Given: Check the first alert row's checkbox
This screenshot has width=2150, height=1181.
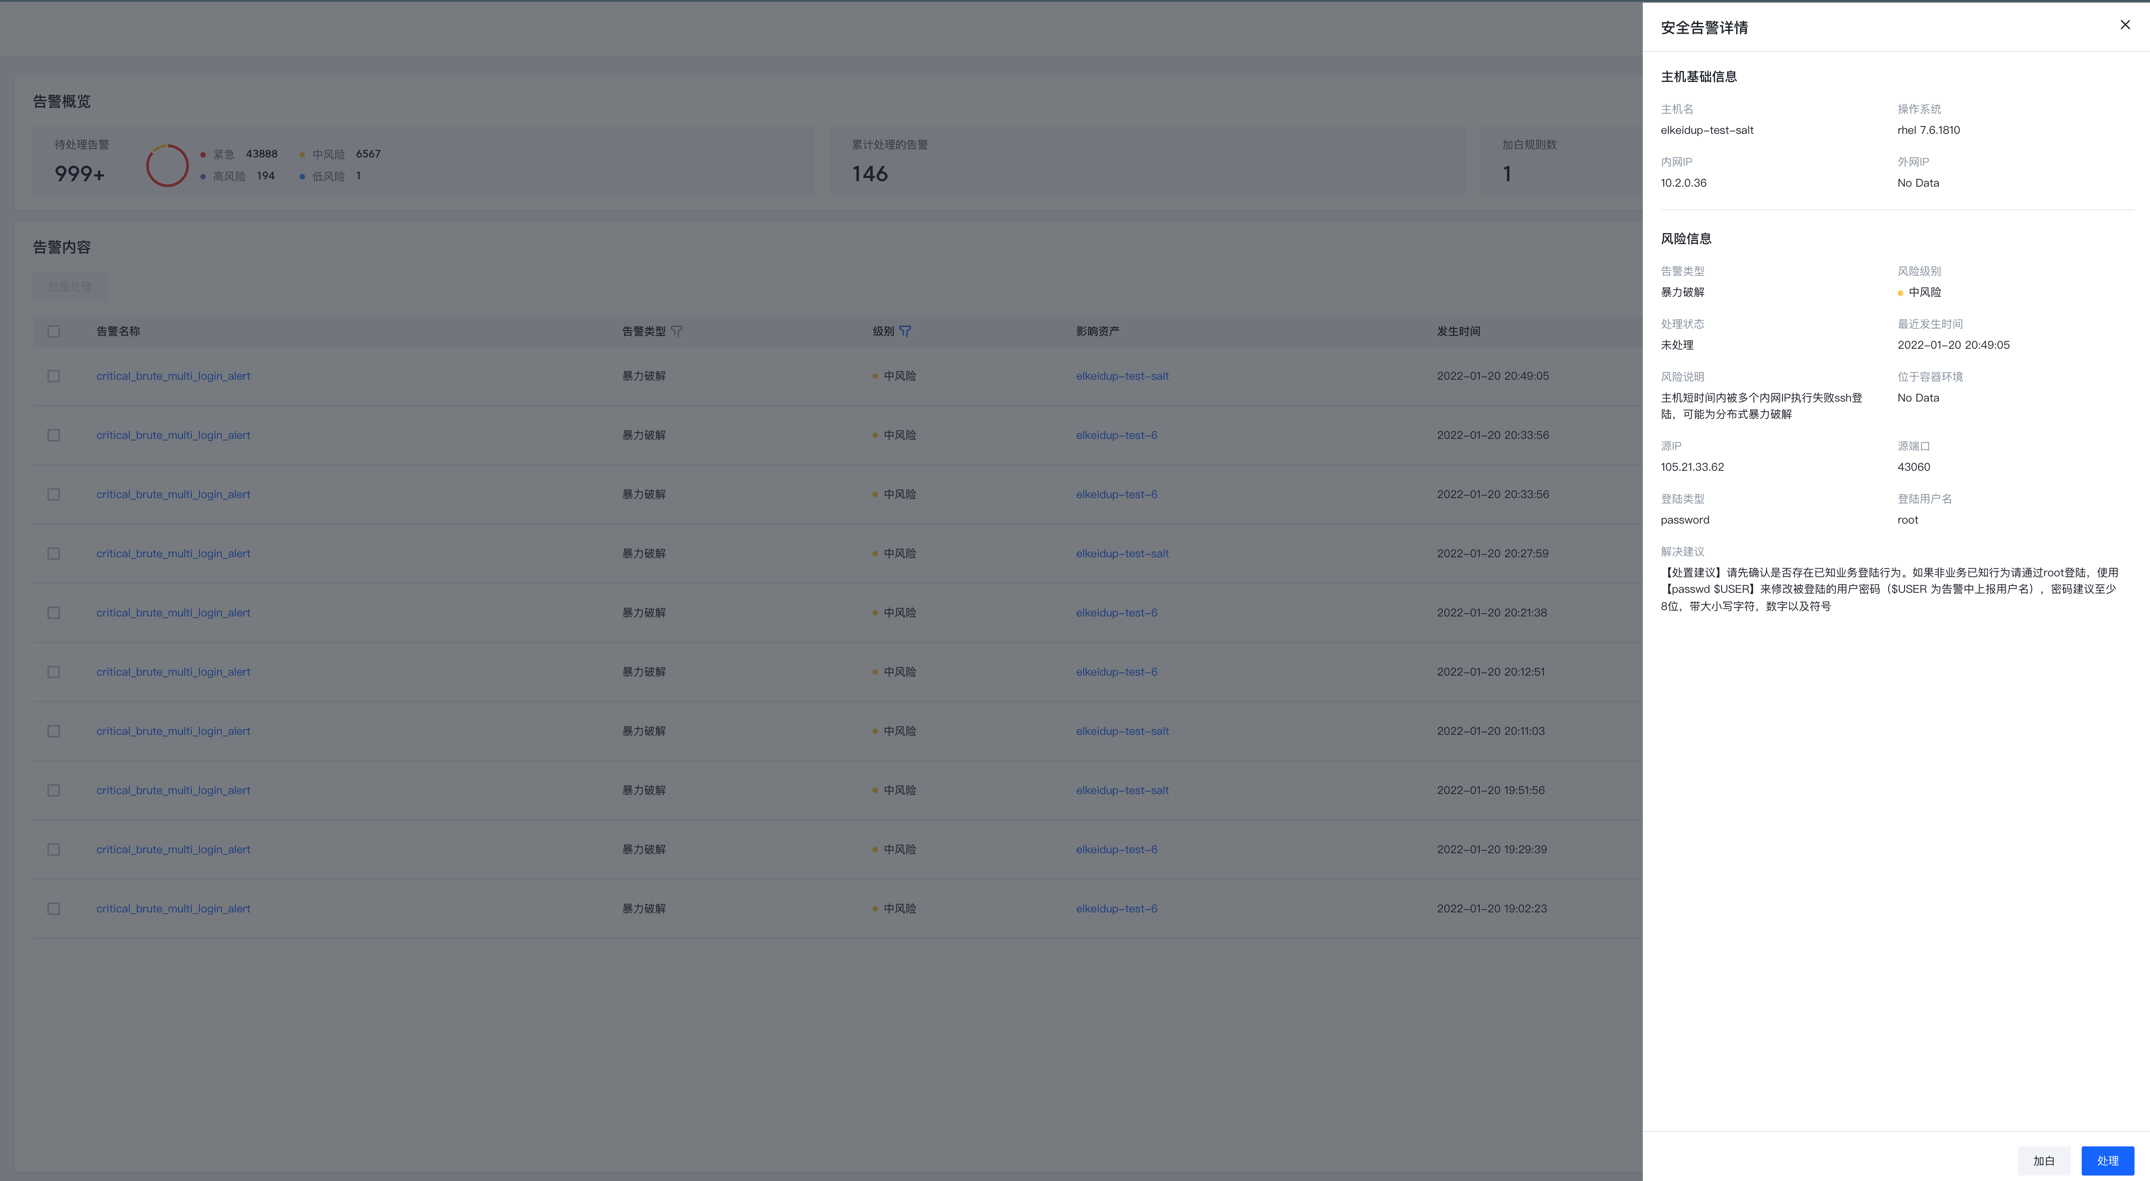Looking at the screenshot, I should click(53, 377).
